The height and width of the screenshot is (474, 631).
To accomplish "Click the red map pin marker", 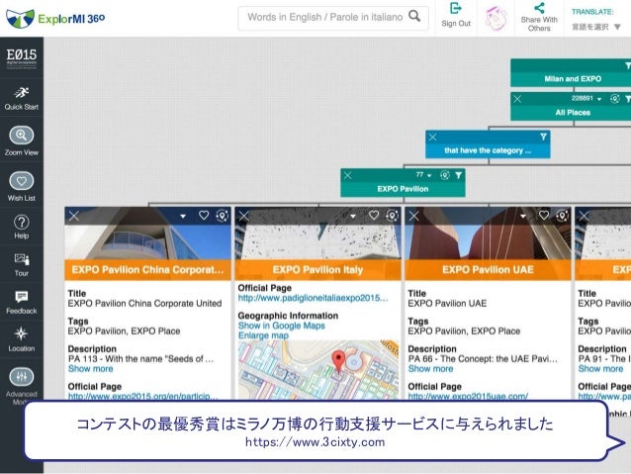I will 338,361.
